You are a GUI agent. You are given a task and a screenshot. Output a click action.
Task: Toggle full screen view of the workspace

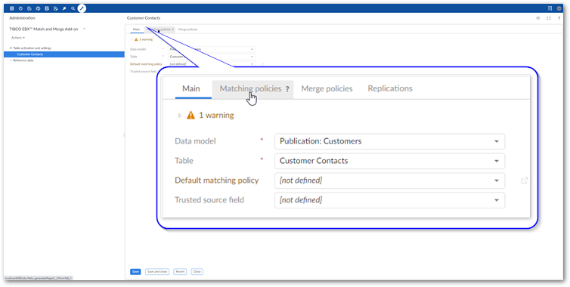pos(549,18)
